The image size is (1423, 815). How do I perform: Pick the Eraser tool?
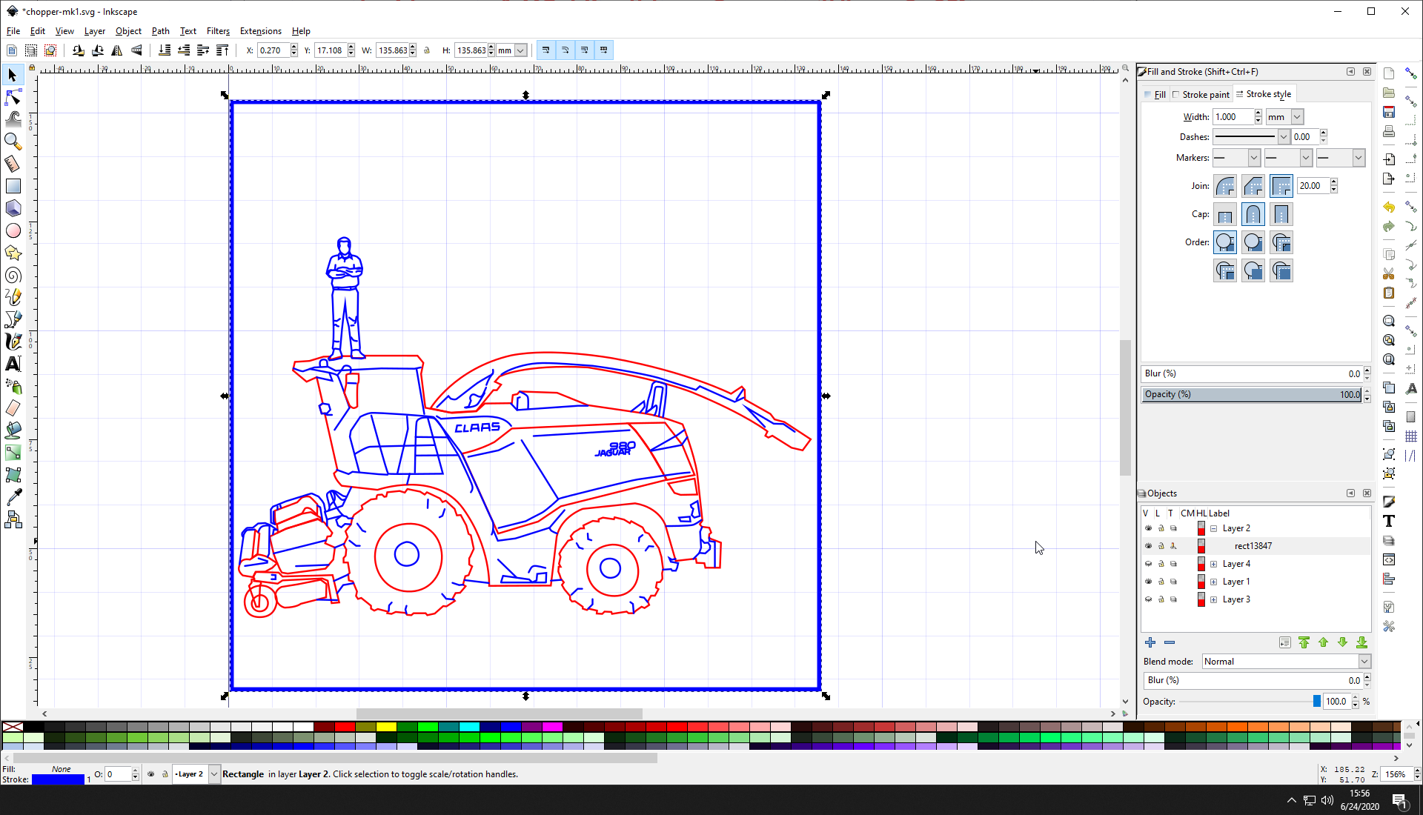tap(13, 408)
